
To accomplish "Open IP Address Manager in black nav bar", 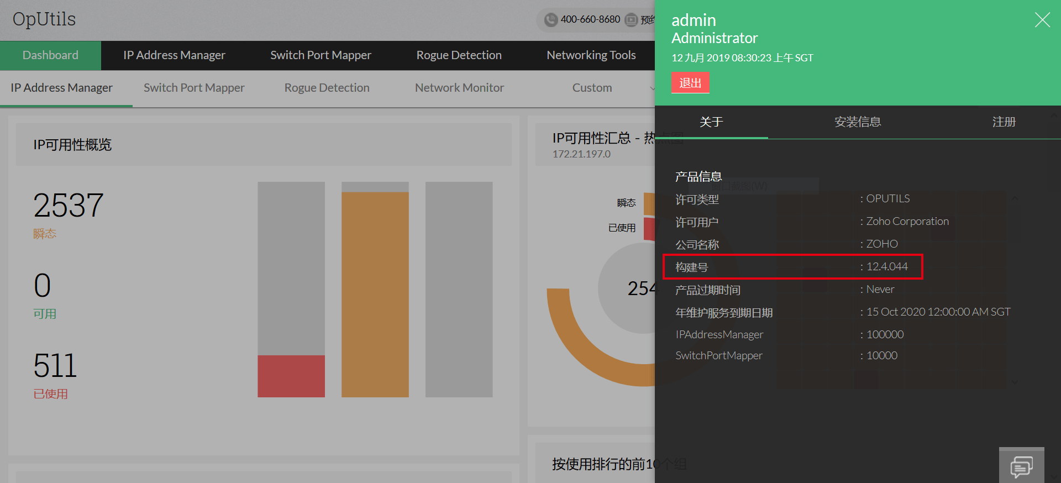I will click(174, 55).
